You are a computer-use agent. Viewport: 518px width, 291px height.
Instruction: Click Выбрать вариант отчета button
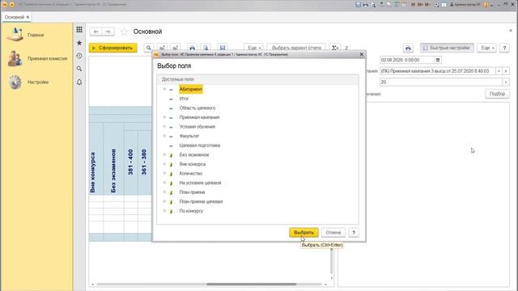tap(296, 48)
